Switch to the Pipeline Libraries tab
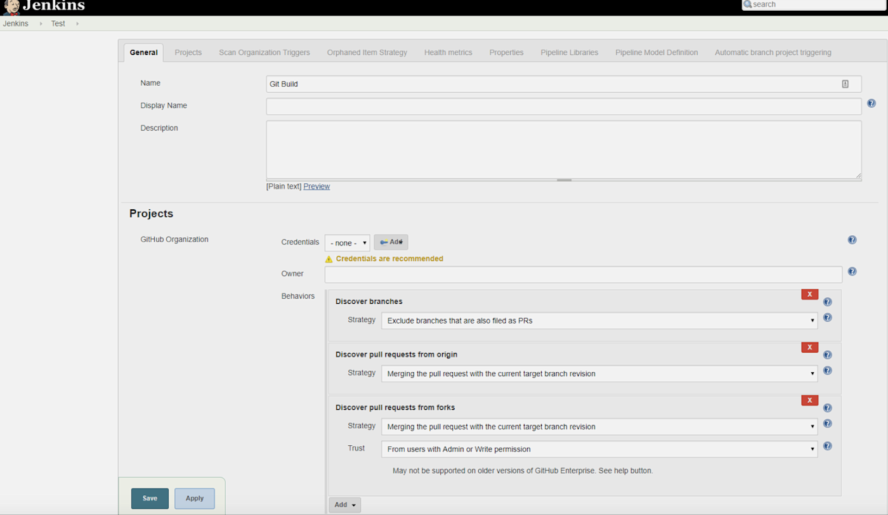Viewport: 888px width, 515px height. (569, 53)
